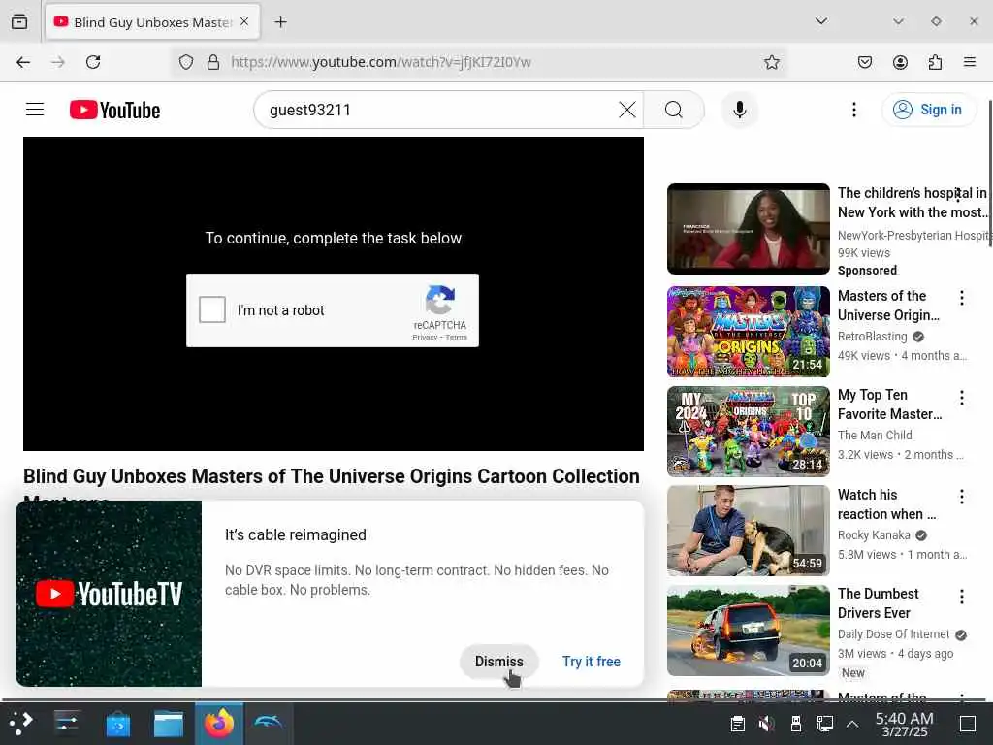Open the application launcher in taskbar

21,724
